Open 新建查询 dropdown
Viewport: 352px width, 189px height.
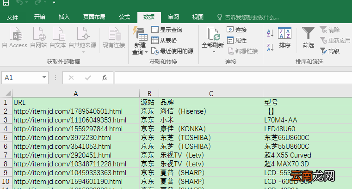click(140, 41)
